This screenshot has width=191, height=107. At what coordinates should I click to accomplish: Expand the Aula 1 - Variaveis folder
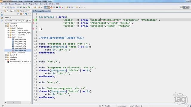click(8, 28)
